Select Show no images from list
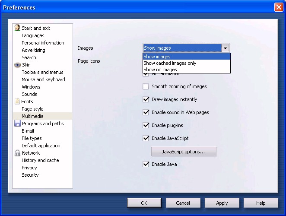Viewport: 286px width, 216px height. [160, 70]
